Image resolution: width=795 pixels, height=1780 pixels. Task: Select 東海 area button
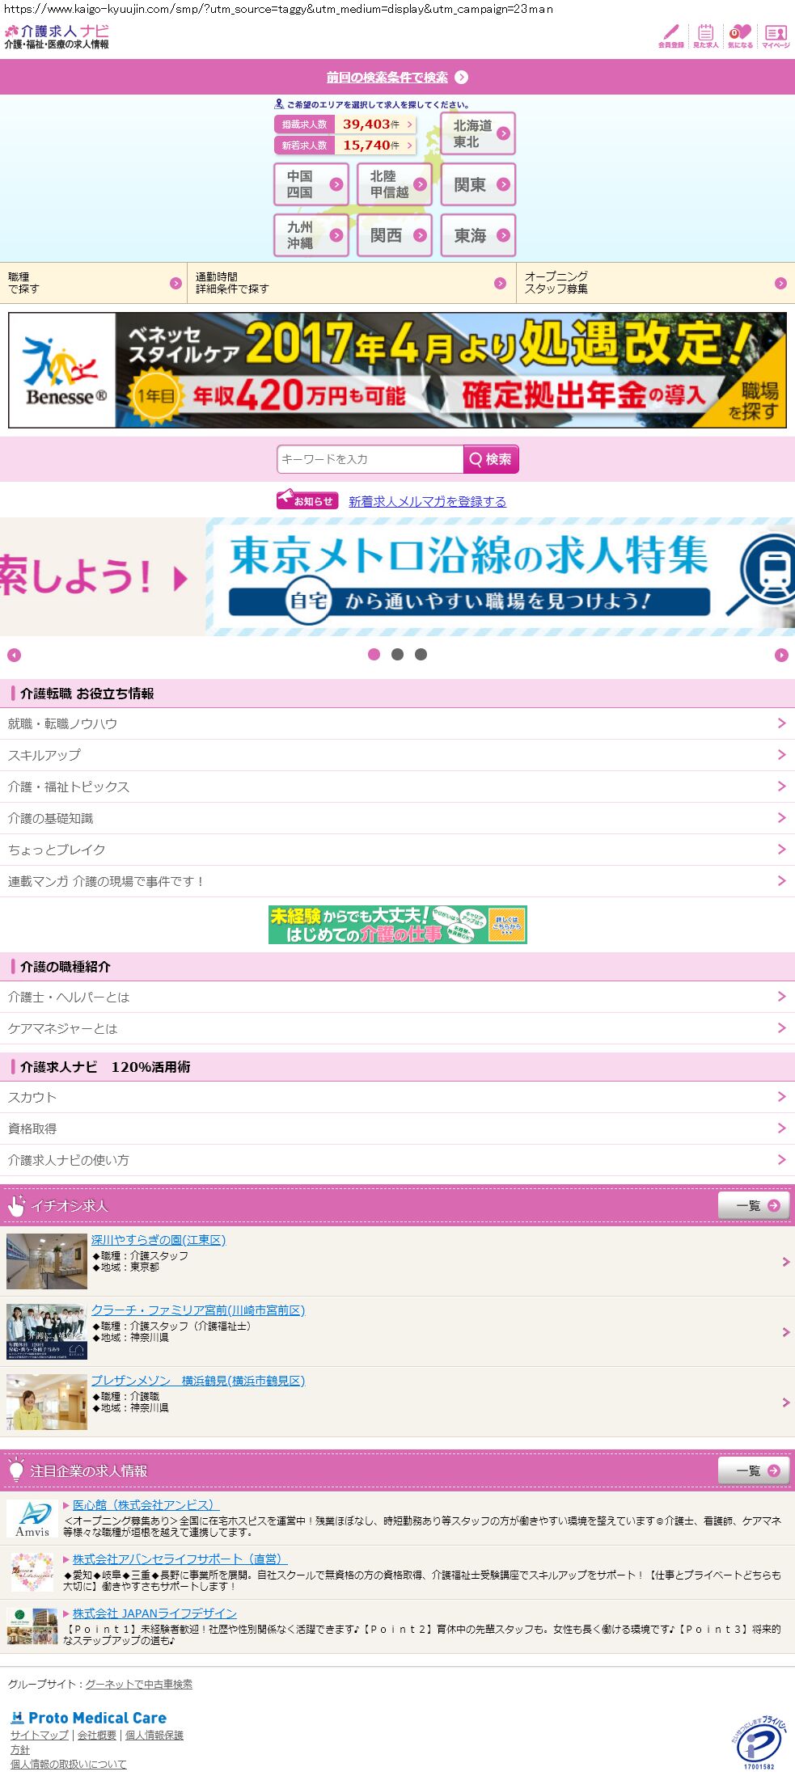point(478,235)
